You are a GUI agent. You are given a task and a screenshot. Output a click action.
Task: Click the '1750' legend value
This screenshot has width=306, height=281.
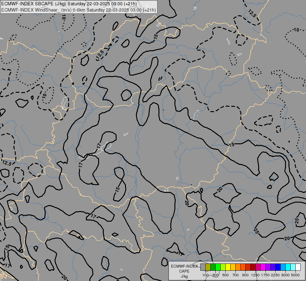[x=265, y=275]
